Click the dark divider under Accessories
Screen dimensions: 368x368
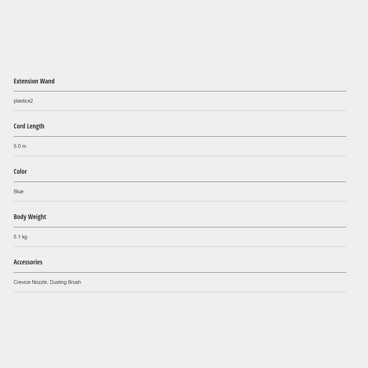180,272
